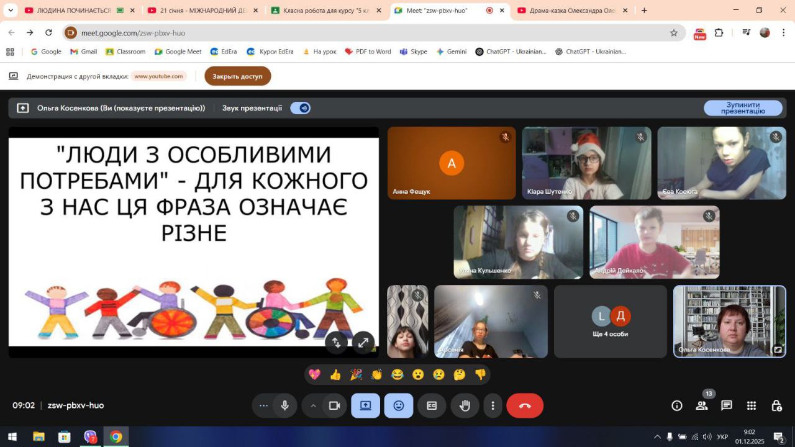795x447 pixels.
Task: Toggle the camera on or off
Action: [334, 405]
